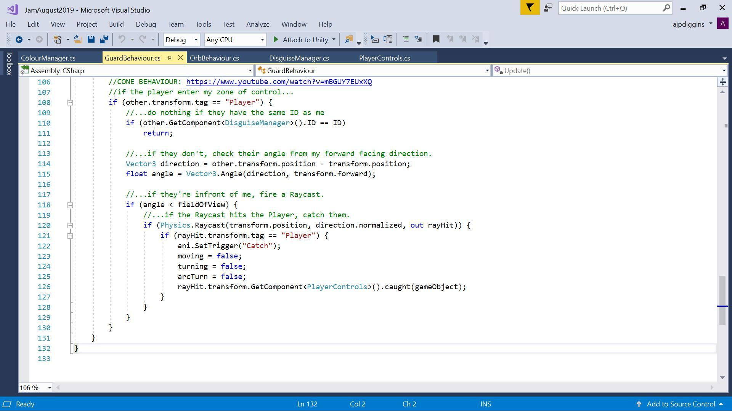
Task: Collapse the code block at line 118
Action: [70, 205]
